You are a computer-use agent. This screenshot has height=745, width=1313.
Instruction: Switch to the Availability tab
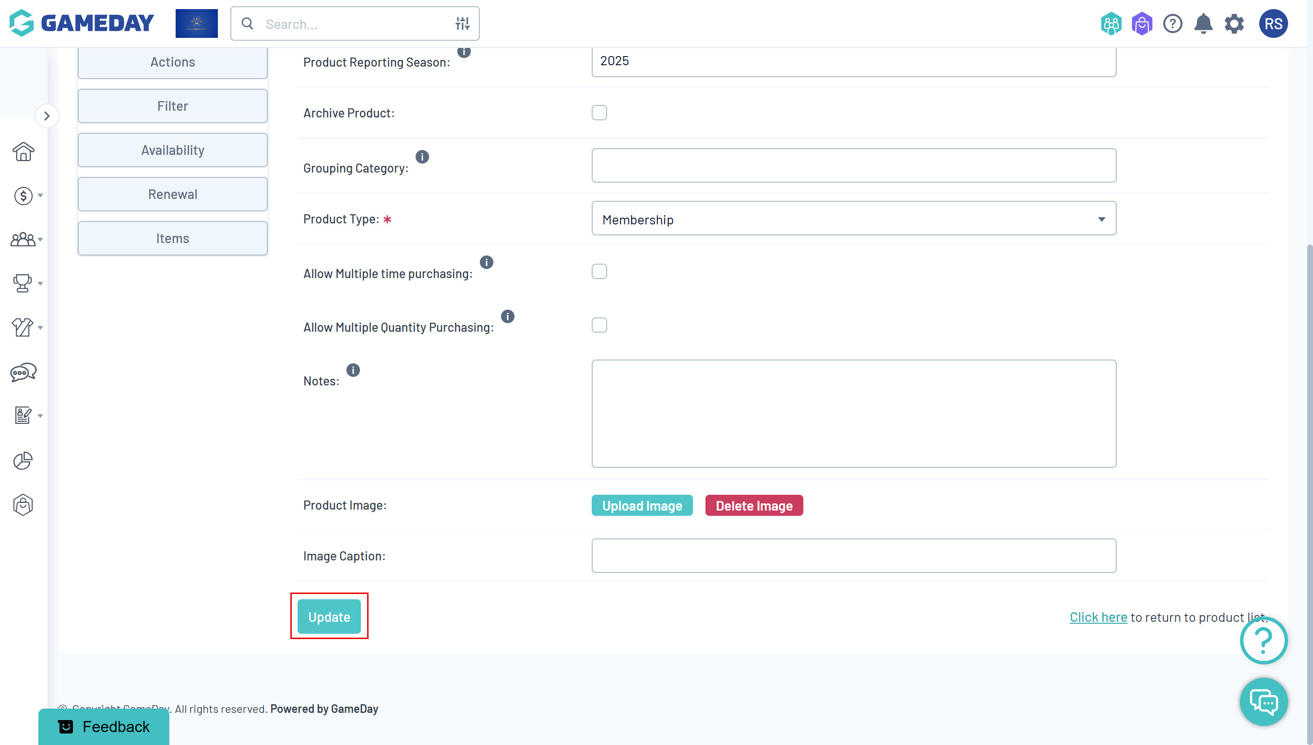click(173, 150)
